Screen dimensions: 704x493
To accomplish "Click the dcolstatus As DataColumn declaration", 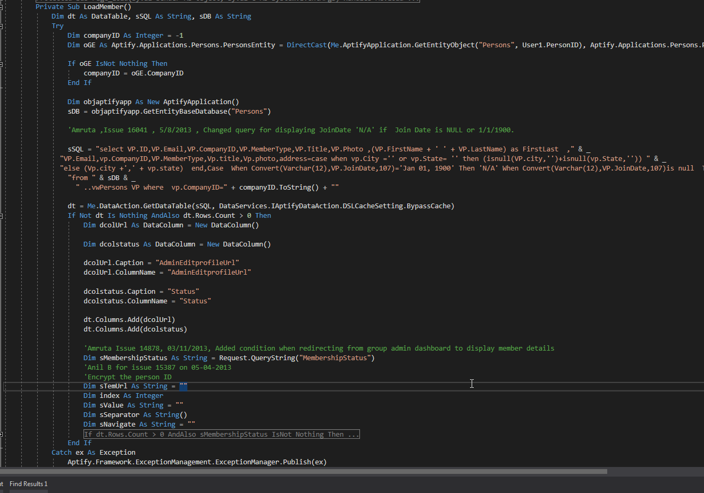I will click(177, 244).
